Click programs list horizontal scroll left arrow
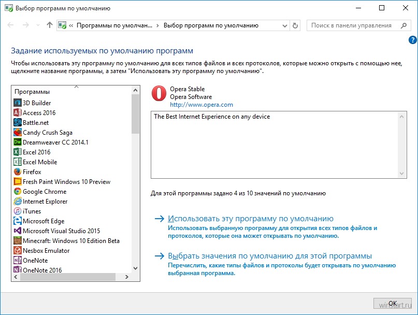 [16, 277]
